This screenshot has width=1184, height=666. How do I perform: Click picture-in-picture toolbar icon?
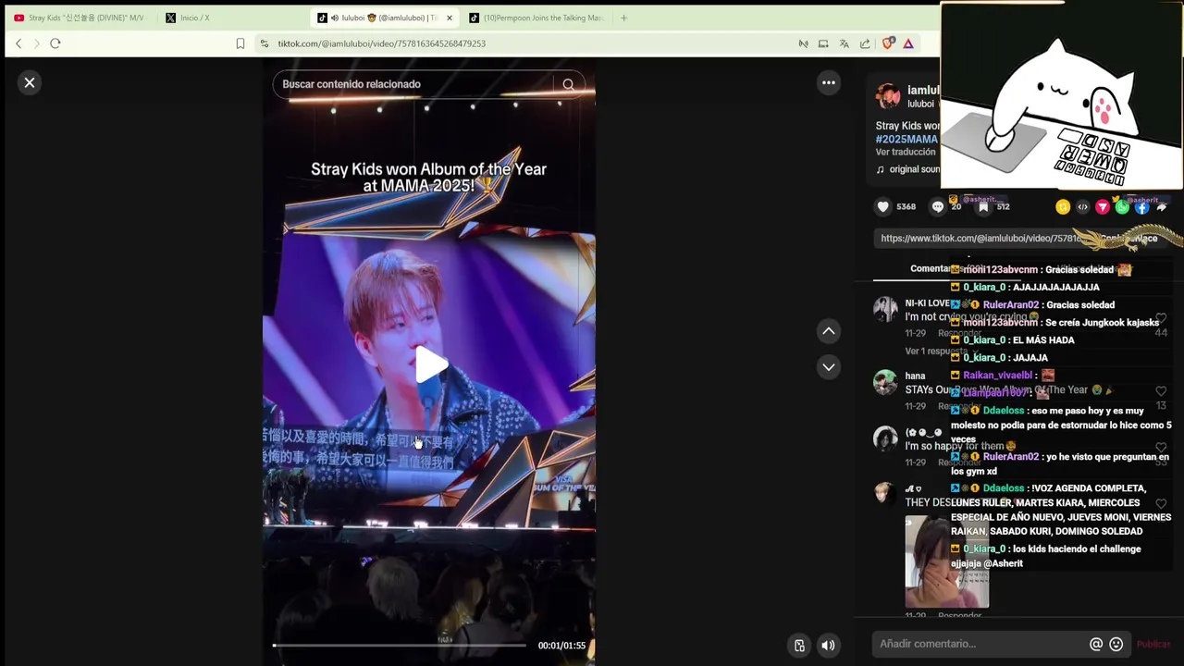[x=822, y=43]
